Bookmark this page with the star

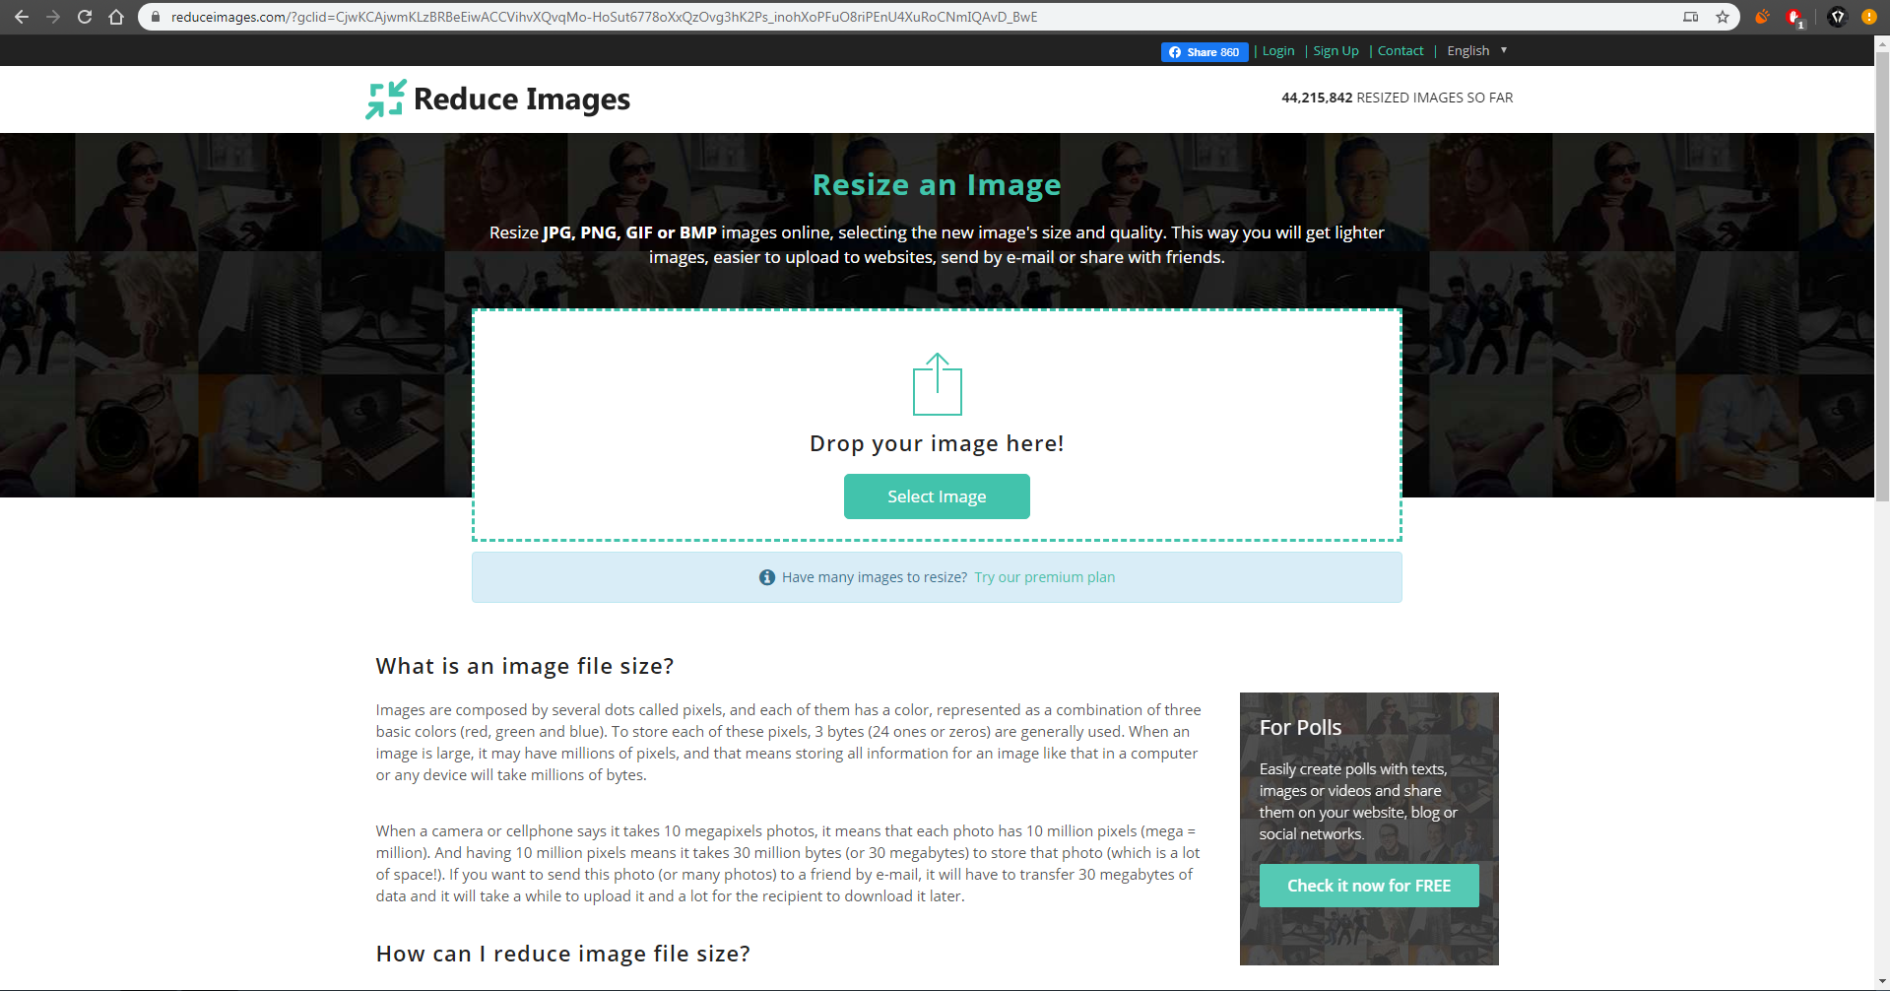point(1723,17)
